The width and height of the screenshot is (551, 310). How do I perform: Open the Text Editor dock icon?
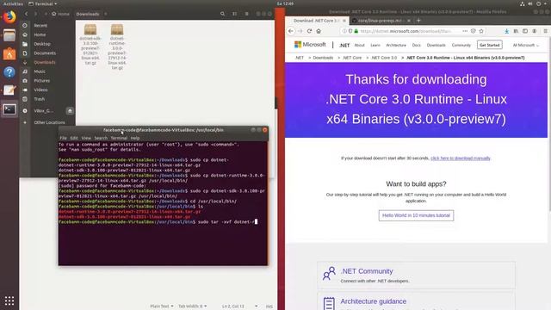[x=9, y=90]
